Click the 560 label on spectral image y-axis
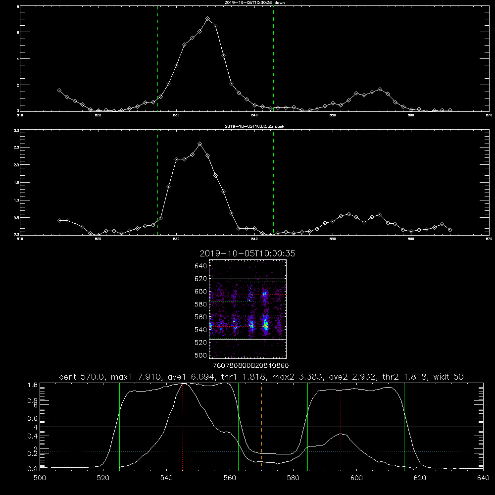This screenshot has height=495, width=495. click(x=201, y=317)
